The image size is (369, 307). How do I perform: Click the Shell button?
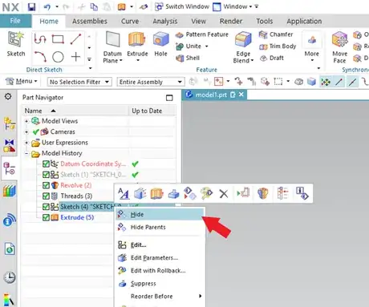tap(188, 58)
